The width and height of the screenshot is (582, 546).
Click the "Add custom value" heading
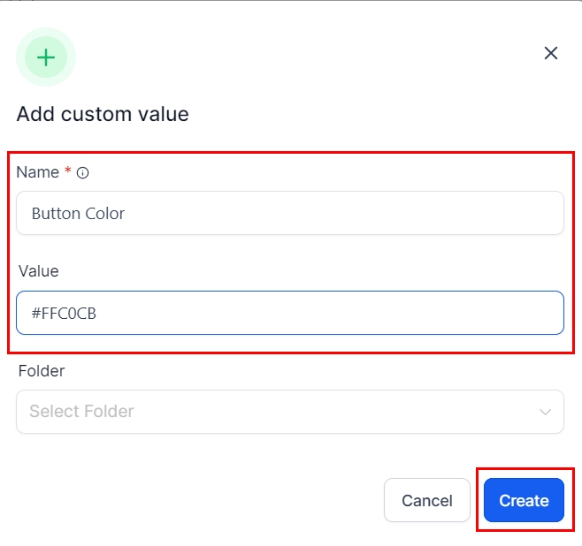click(103, 114)
